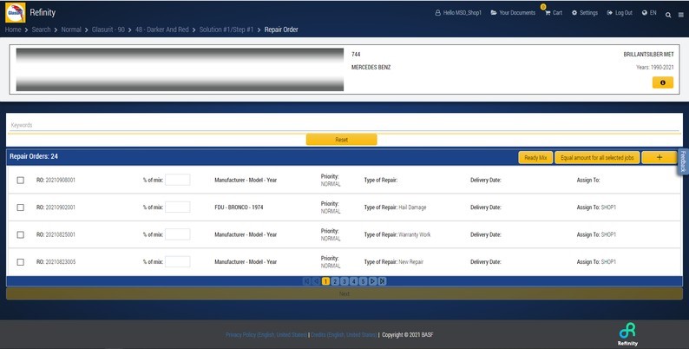Open the search magnifier icon
689x349 pixels.
(668, 15)
